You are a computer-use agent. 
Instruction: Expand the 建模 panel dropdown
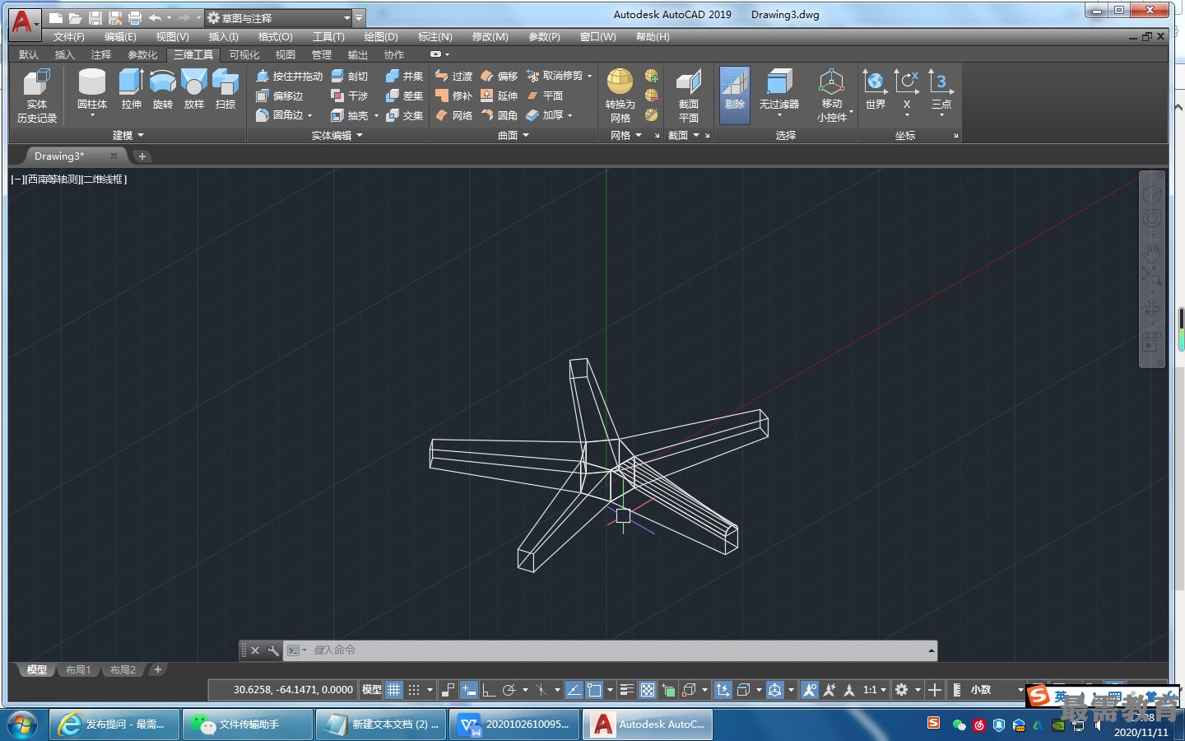(x=128, y=135)
